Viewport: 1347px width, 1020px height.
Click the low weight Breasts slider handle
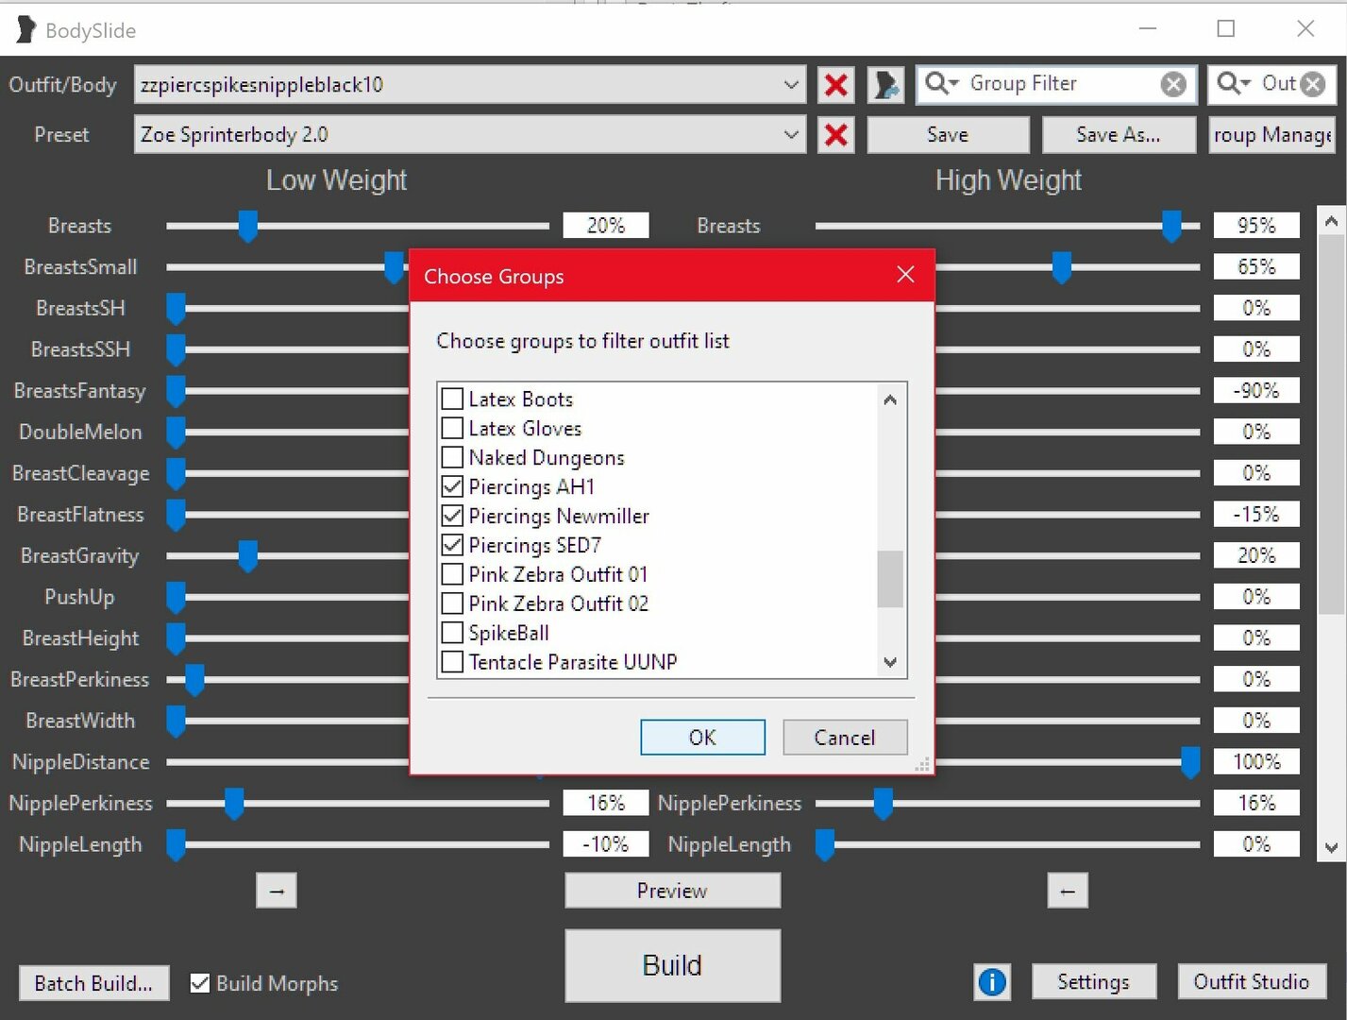[248, 227]
